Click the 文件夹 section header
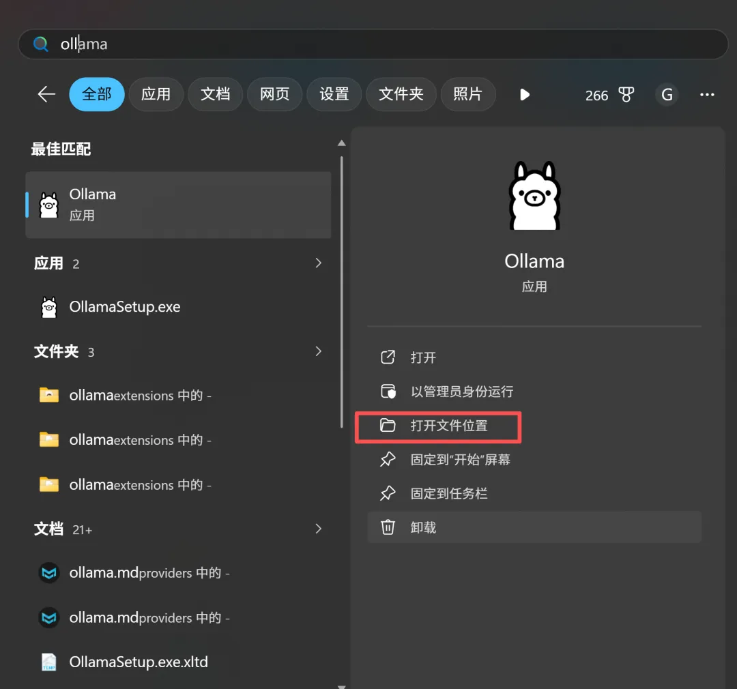 pos(56,351)
